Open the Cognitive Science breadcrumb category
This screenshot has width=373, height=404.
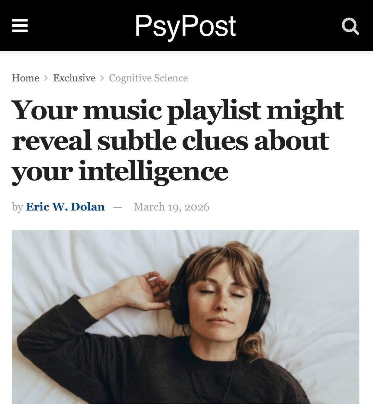[x=148, y=78]
